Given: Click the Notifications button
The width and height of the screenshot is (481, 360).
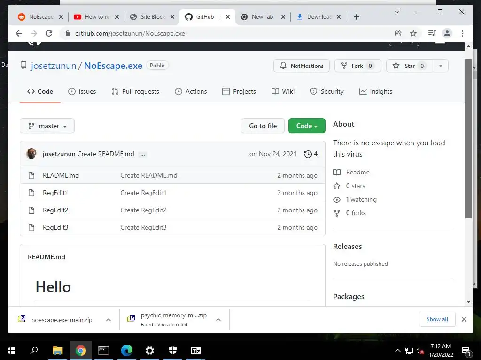Looking at the screenshot, I should point(301,66).
